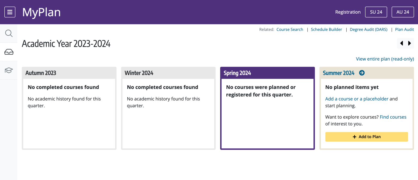Open the Plan Audit link
The width and height of the screenshot is (418, 180).
coord(404,29)
